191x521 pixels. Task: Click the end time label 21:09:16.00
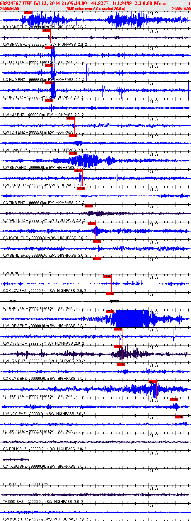pos(181,8)
